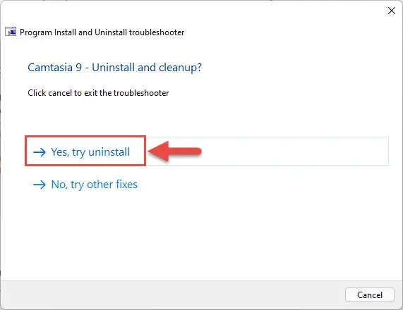Click the red annotation arrow pointing at Yes
Image resolution: width=403 pixels, height=310 pixels.
coord(174,151)
